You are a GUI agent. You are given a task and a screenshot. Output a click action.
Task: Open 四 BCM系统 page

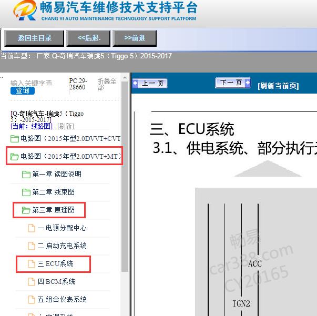[x=56, y=281]
